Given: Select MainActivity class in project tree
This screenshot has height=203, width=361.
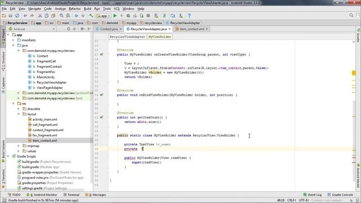Looking at the screenshot, I should (x=46, y=77).
